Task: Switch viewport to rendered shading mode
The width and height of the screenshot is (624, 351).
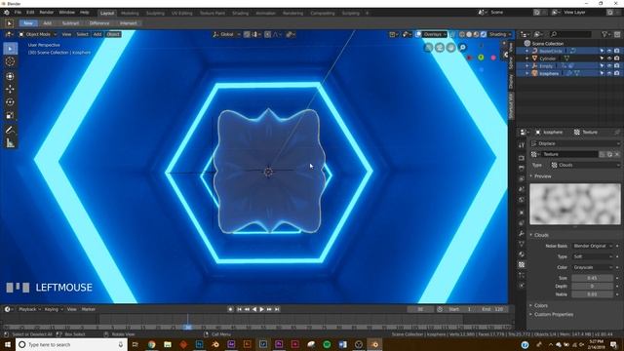Action: tap(484, 35)
